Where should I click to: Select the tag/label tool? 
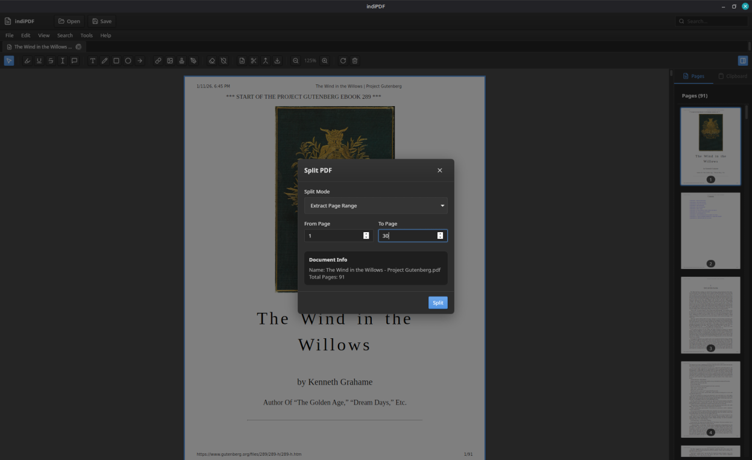point(193,61)
